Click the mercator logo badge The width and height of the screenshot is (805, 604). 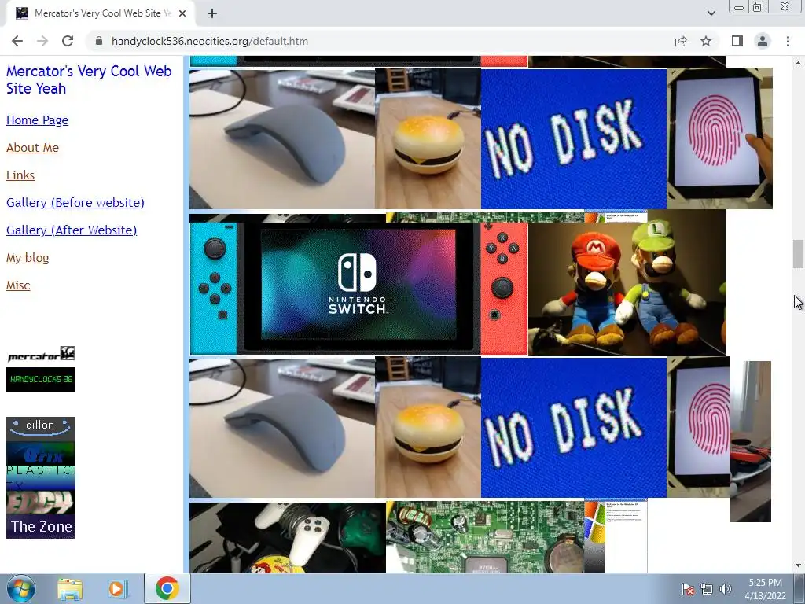(x=41, y=354)
